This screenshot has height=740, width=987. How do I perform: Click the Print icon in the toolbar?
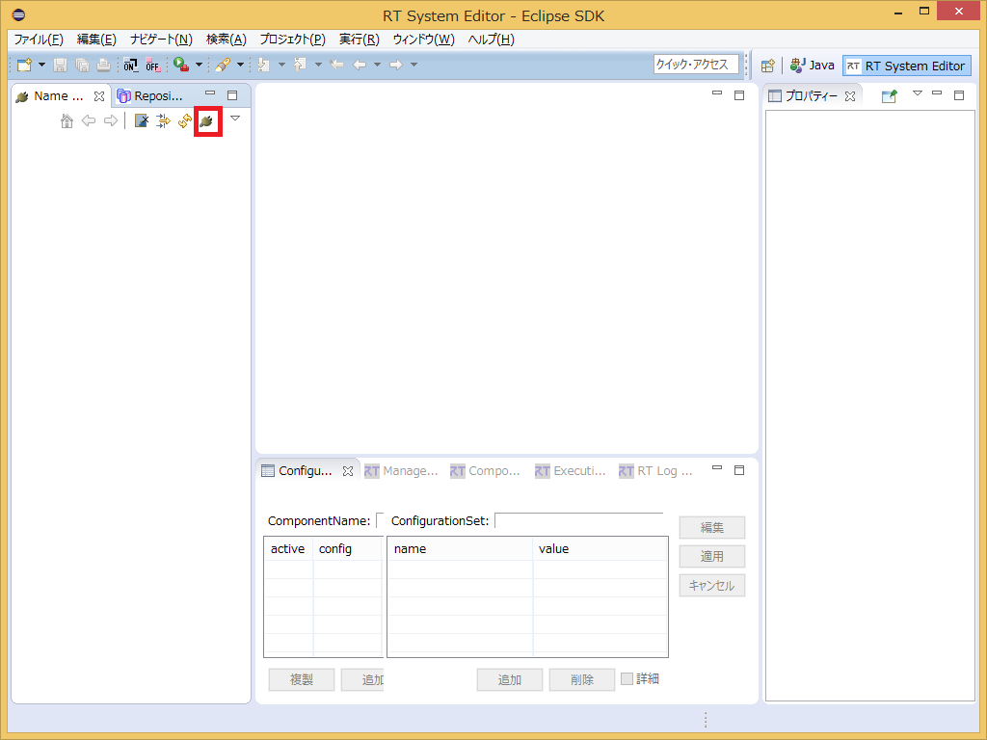pos(103,65)
